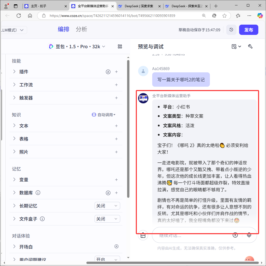266x266 pixels.
Task: Open the 自动调用 knowledge dropdown
Action: click(x=104, y=115)
